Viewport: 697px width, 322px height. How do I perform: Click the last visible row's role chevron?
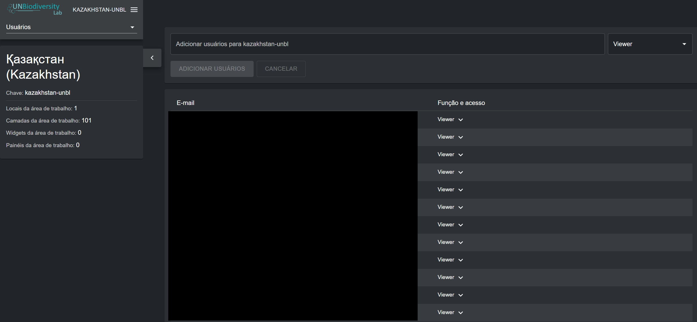tap(461, 313)
